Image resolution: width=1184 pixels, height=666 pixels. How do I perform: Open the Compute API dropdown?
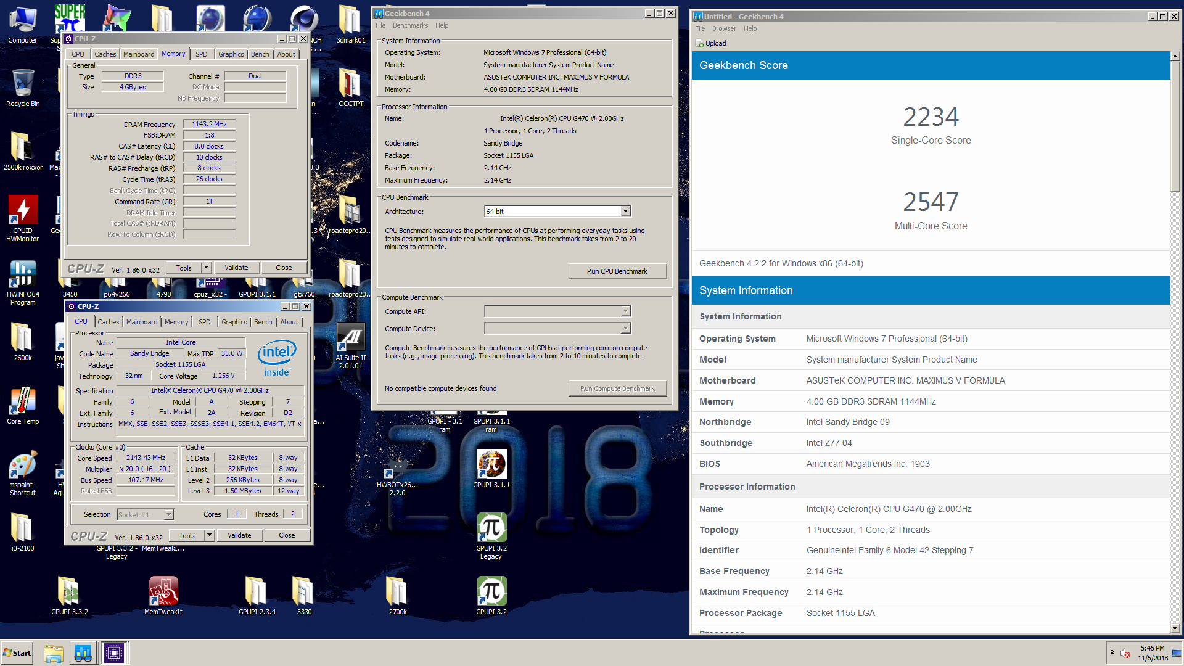click(625, 311)
